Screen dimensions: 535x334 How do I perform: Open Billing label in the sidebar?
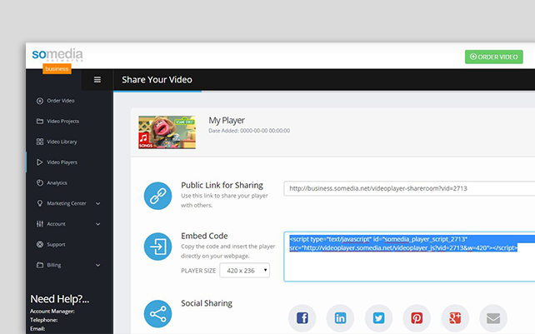pos(54,265)
